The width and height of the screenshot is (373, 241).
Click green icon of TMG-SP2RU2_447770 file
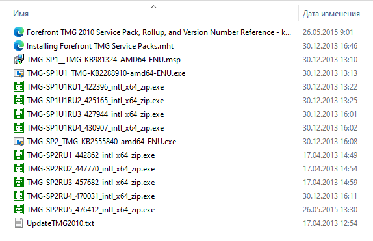pos(19,168)
